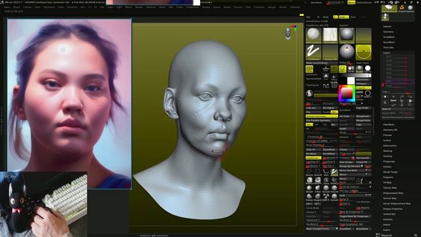The image size is (421, 237).
Task: Select the IMM Primitives brush icon
Action: 326,197
